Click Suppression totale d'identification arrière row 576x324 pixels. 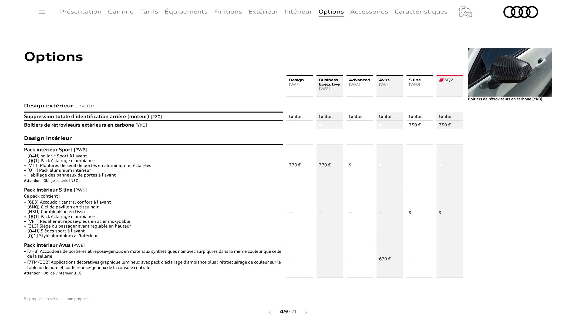(x=153, y=116)
